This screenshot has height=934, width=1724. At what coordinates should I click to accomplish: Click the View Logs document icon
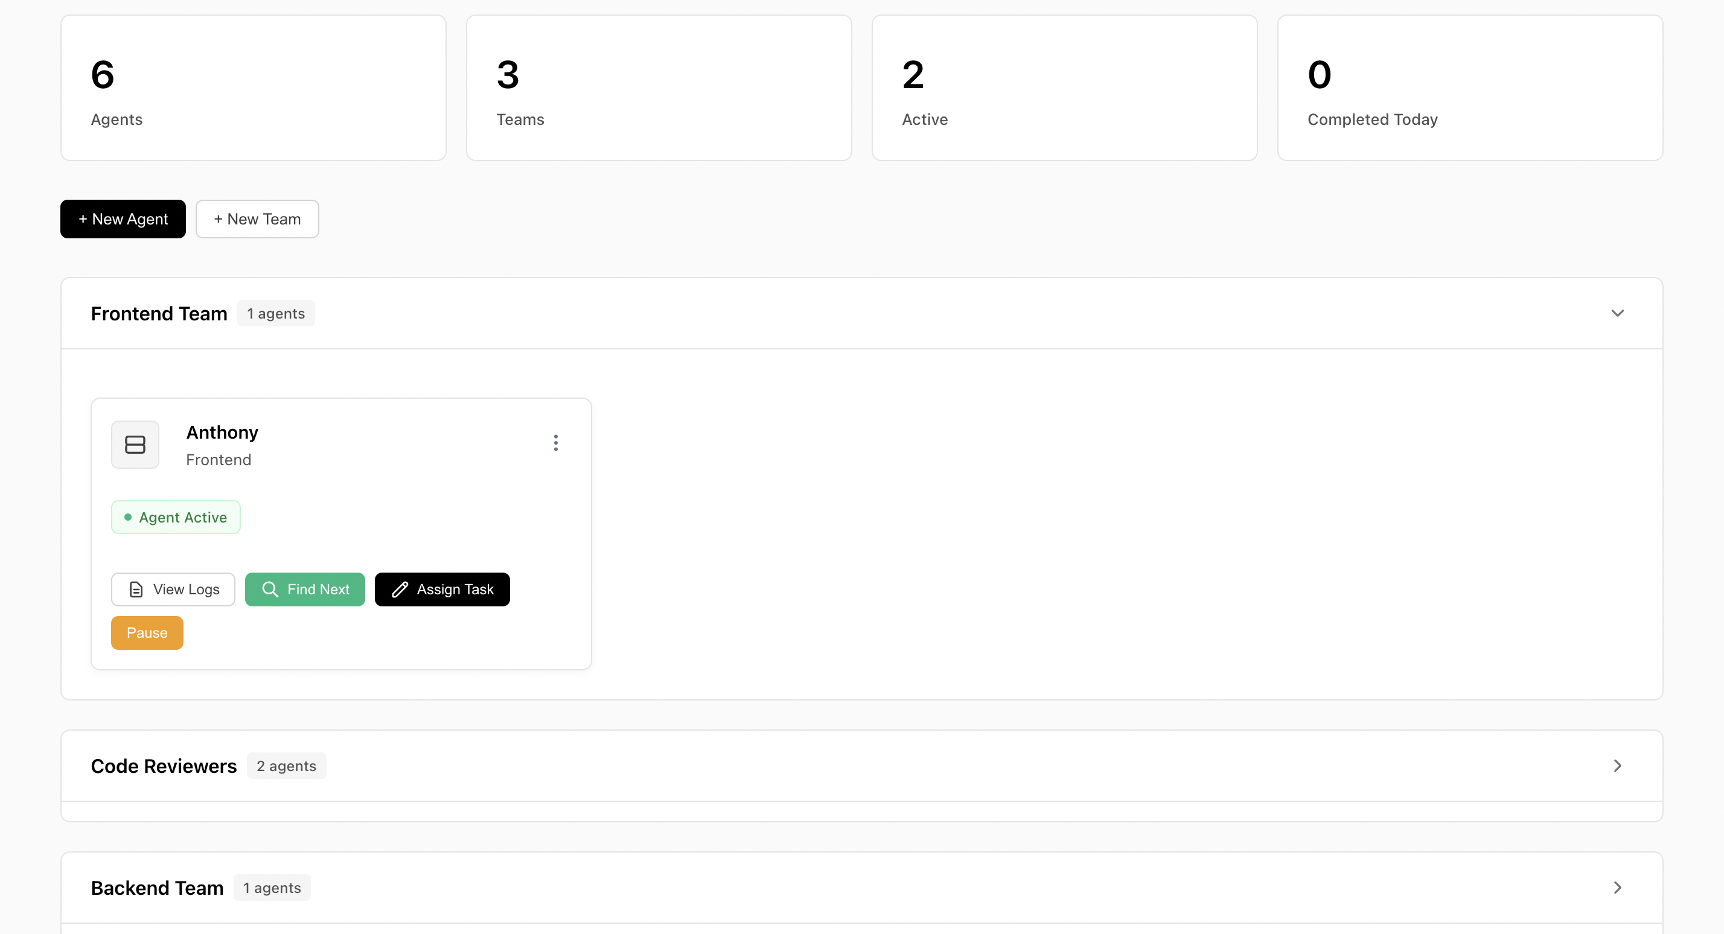pos(136,589)
